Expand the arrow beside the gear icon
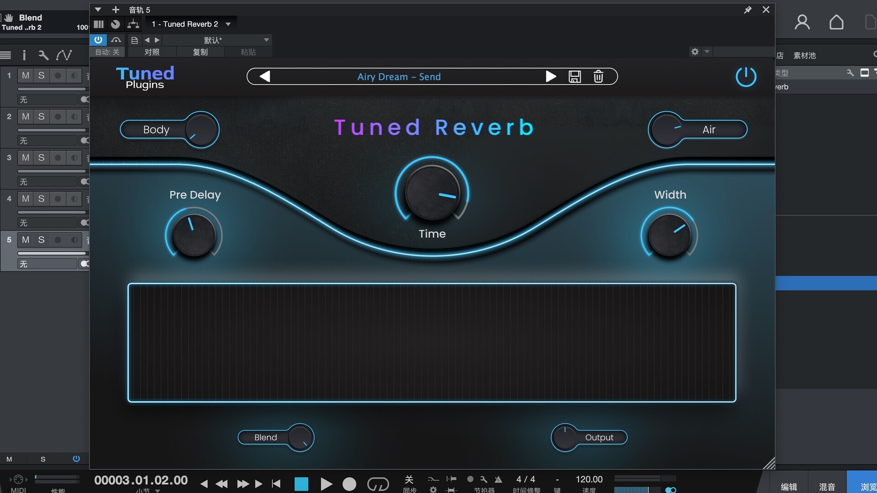This screenshot has width=877, height=493. 707,52
